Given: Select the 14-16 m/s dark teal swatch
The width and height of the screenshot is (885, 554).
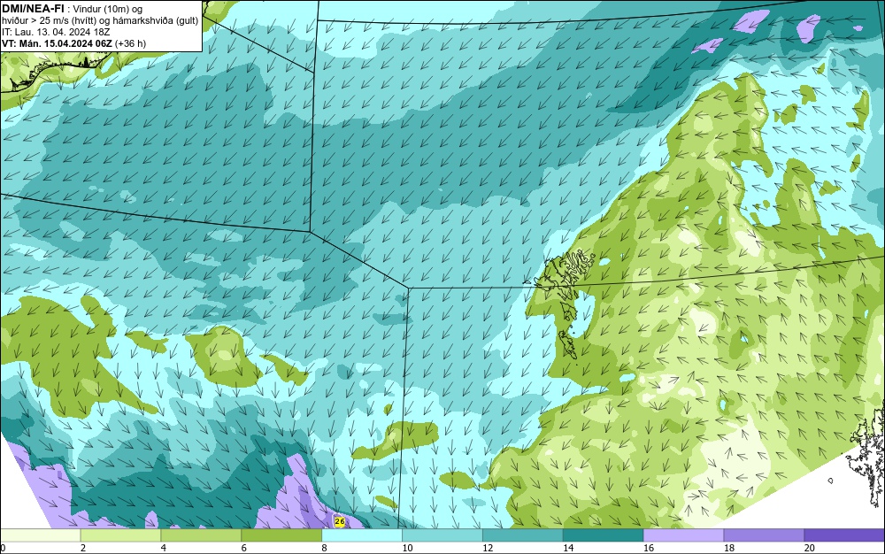Looking at the screenshot, I should tap(604, 535).
